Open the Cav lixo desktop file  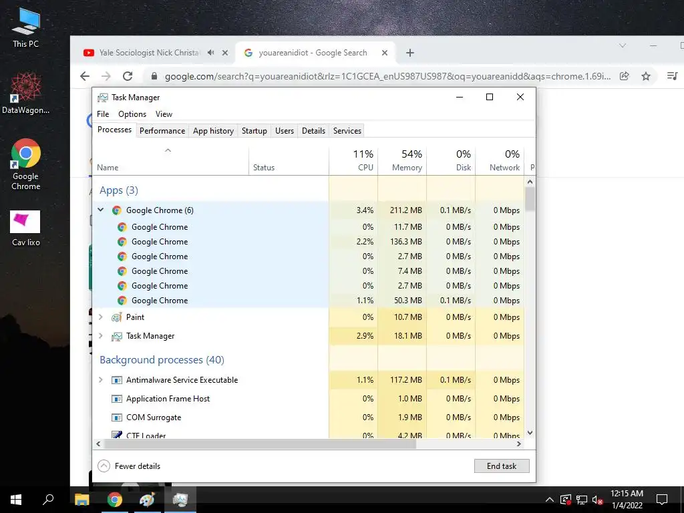click(x=25, y=228)
